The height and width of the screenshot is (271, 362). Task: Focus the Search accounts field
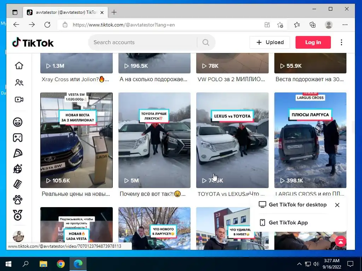(x=143, y=42)
